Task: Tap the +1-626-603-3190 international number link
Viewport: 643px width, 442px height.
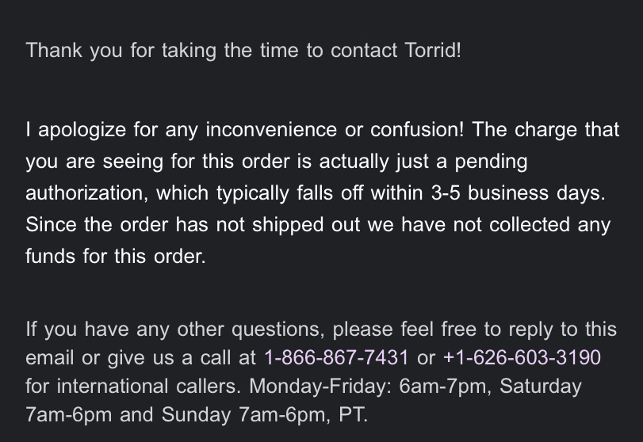Action: (x=521, y=358)
